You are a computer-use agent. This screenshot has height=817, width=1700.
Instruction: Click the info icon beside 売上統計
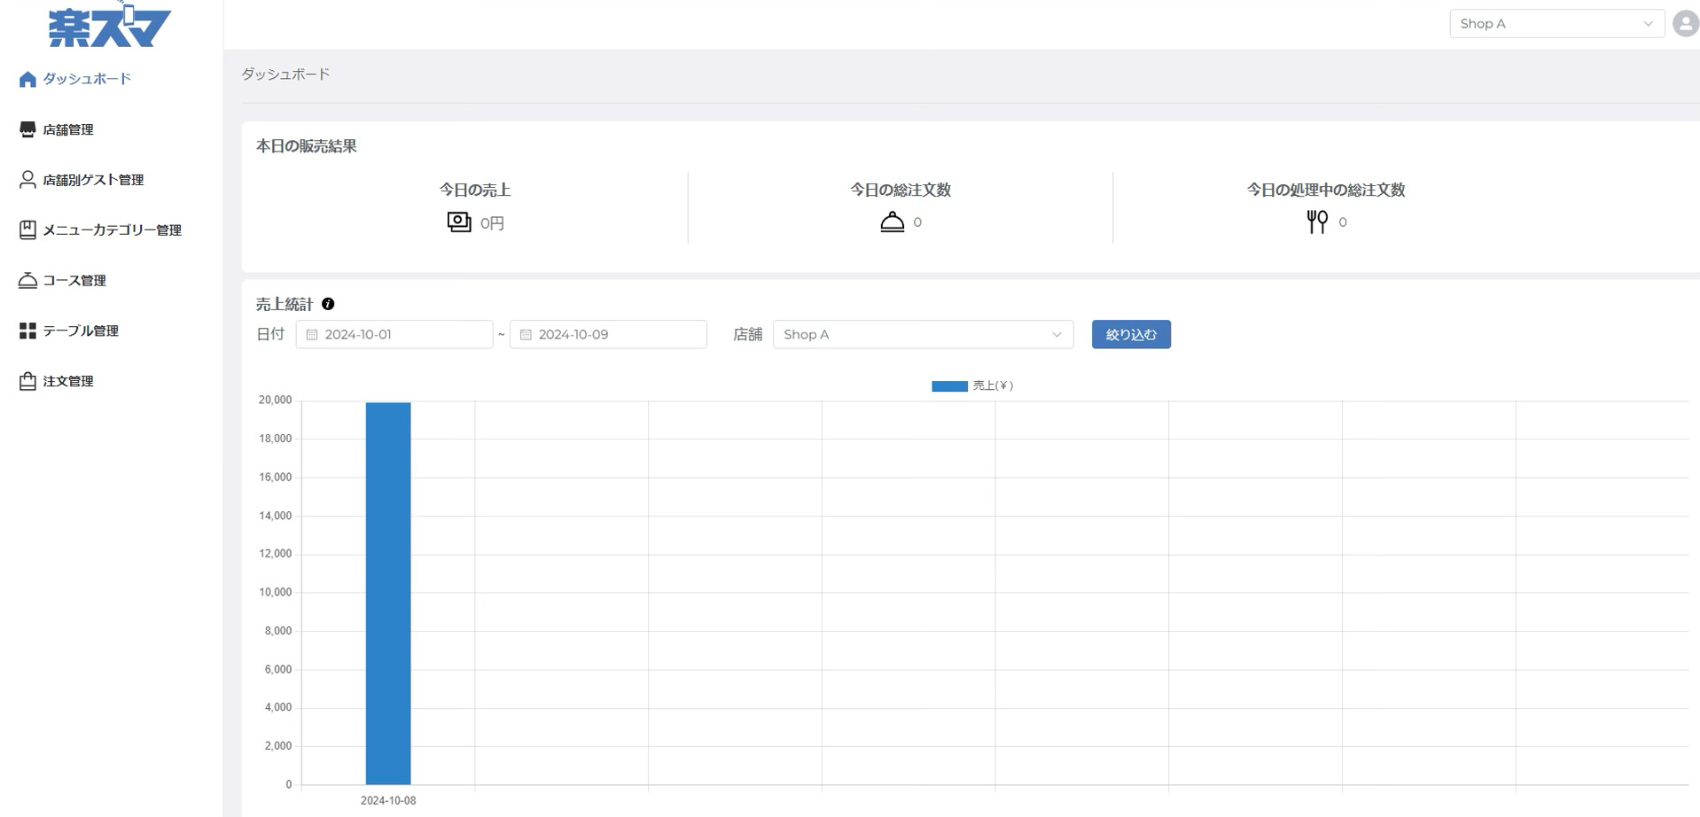328,304
